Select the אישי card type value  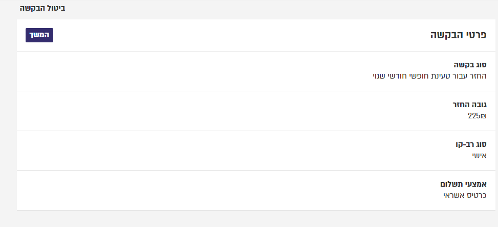click(x=479, y=156)
